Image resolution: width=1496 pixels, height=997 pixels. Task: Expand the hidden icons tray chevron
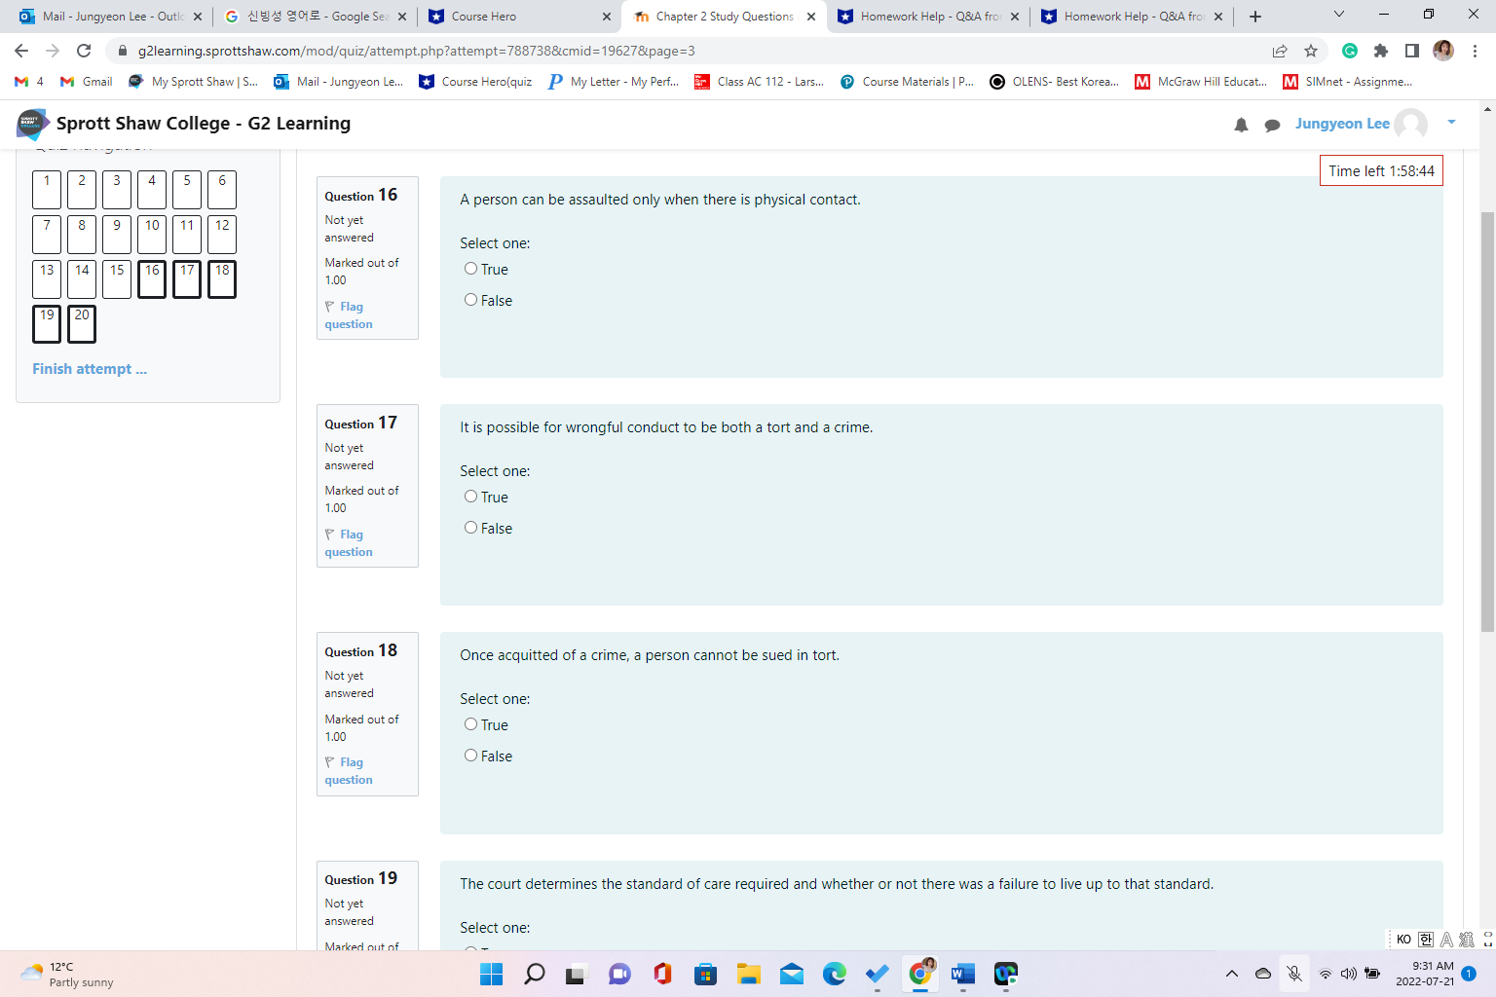pos(1231,973)
